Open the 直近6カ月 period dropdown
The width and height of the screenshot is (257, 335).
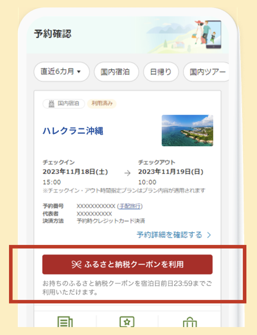(x=61, y=72)
